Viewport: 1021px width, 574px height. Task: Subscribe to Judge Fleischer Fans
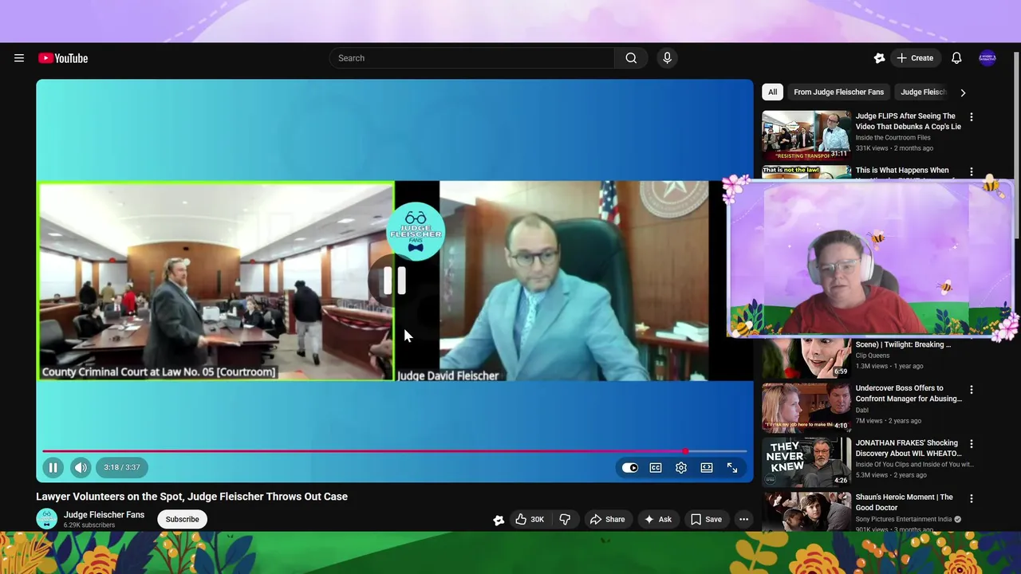pyautogui.click(x=182, y=519)
